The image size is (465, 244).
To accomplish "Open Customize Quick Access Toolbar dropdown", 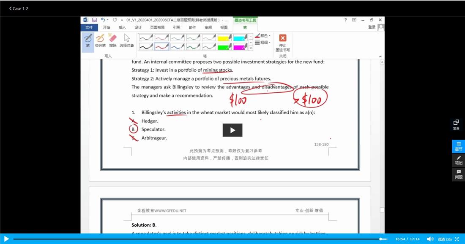I will [122, 20].
